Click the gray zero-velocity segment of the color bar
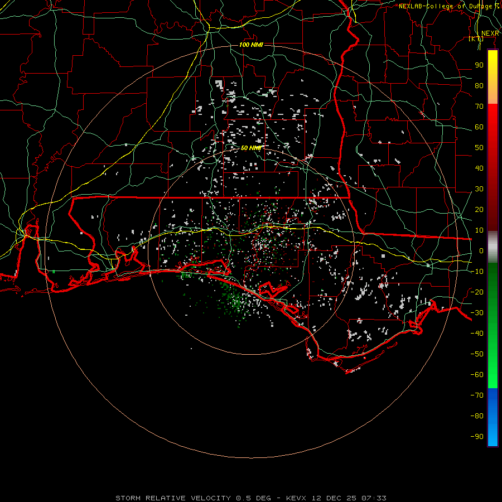This screenshot has height=502, width=502. 493,247
